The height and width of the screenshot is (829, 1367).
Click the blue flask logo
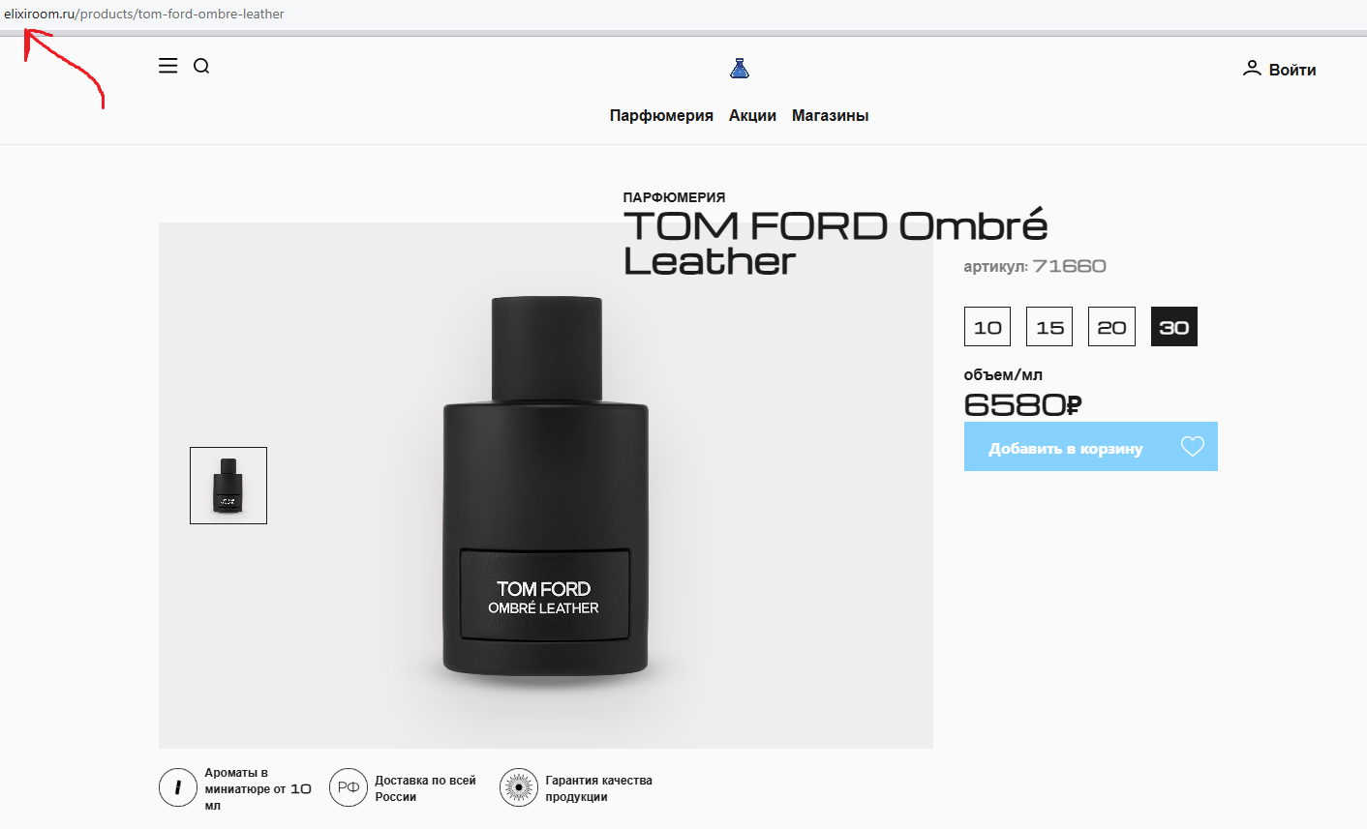tap(740, 68)
